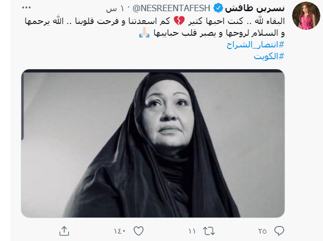Click the praying hands emoji

(x=144, y=33)
